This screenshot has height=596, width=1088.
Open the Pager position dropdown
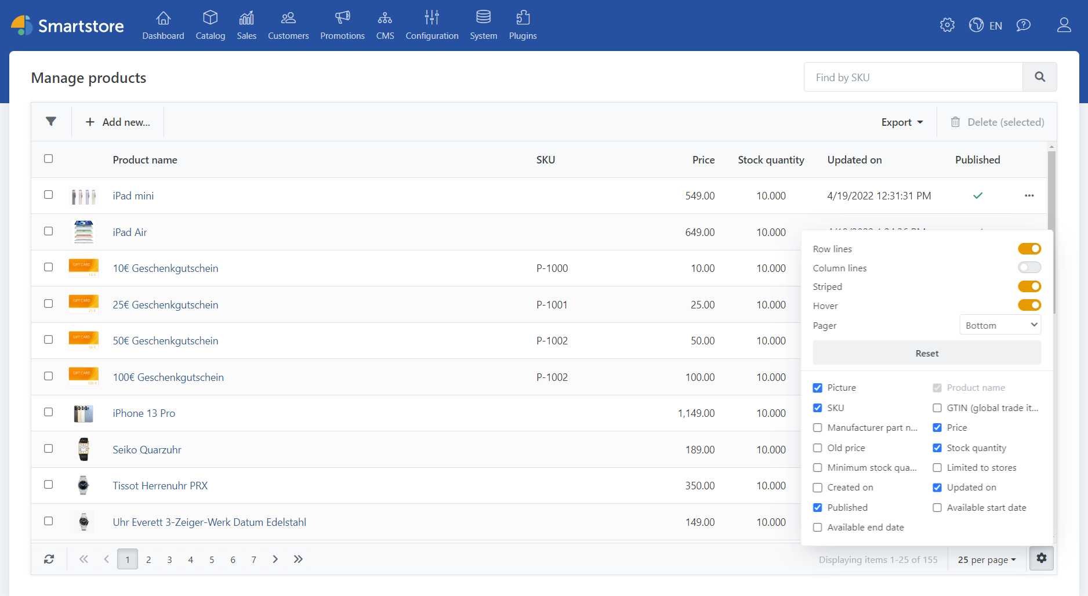tap(1000, 325)
